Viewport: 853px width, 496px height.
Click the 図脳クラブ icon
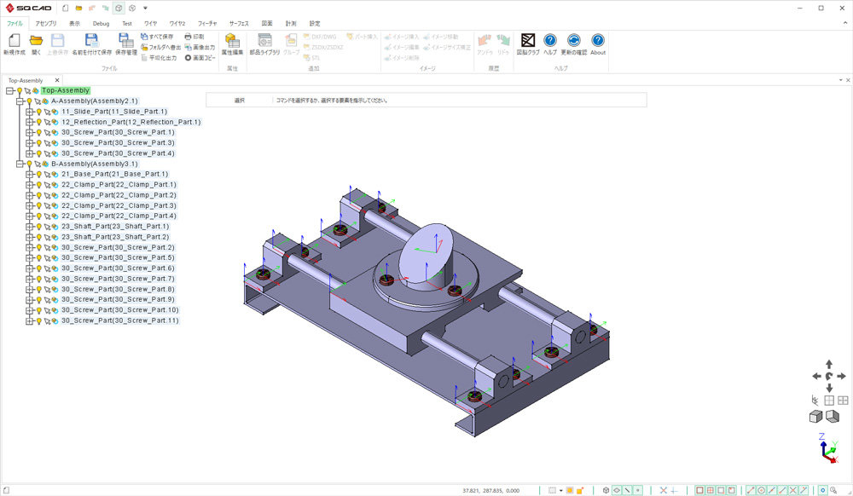[x=528, y=41]
